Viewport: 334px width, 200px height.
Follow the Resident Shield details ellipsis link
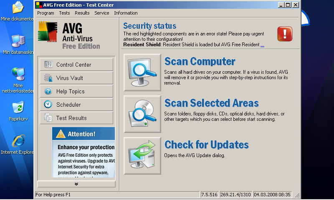click(262, 45)
